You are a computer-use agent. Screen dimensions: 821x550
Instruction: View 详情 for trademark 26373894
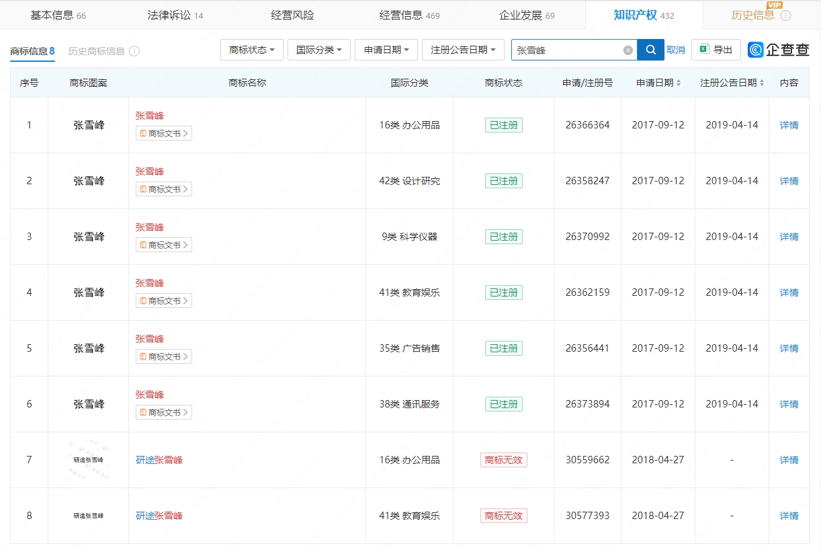coord(789,404)
